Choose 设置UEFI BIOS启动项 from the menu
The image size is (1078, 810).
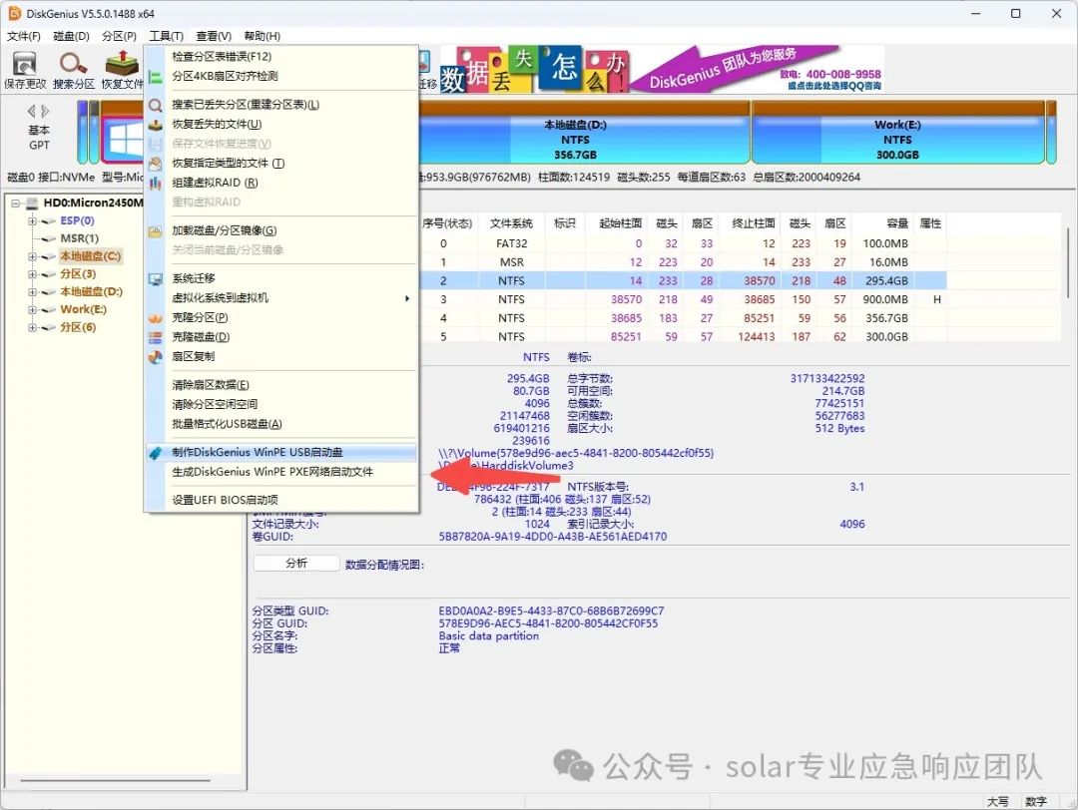click(x=225, y=500)
